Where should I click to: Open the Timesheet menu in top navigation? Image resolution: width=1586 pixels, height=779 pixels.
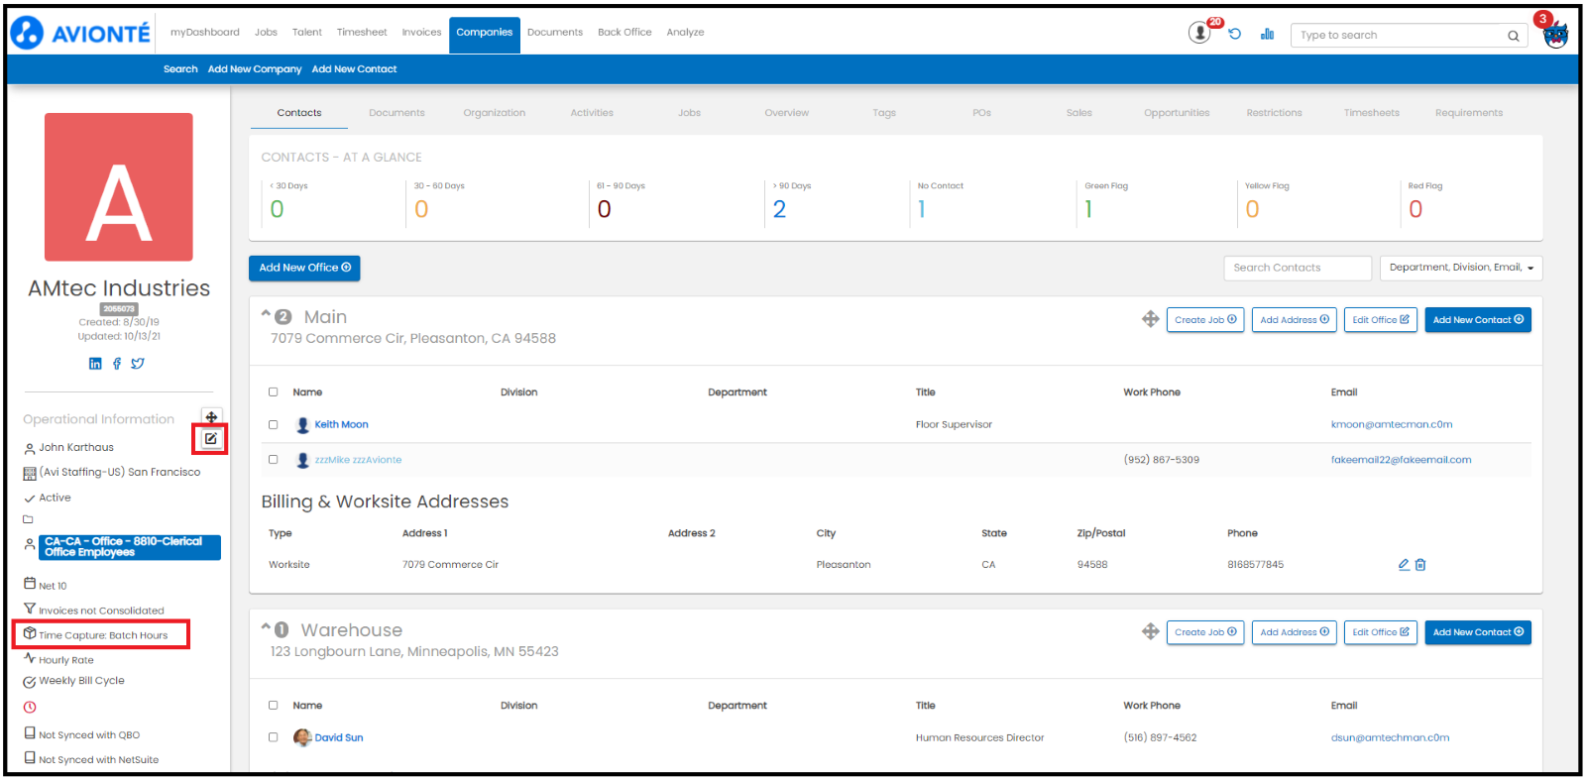click(x=362, y=33)
